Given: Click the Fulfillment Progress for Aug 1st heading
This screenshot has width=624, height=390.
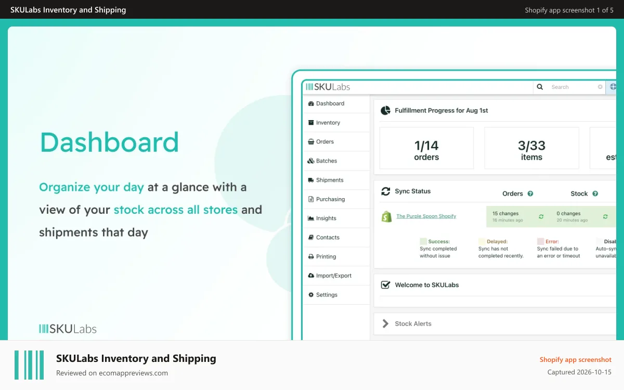Looking at the screenshot, I should pyautogui.click(x=441, y=110).
